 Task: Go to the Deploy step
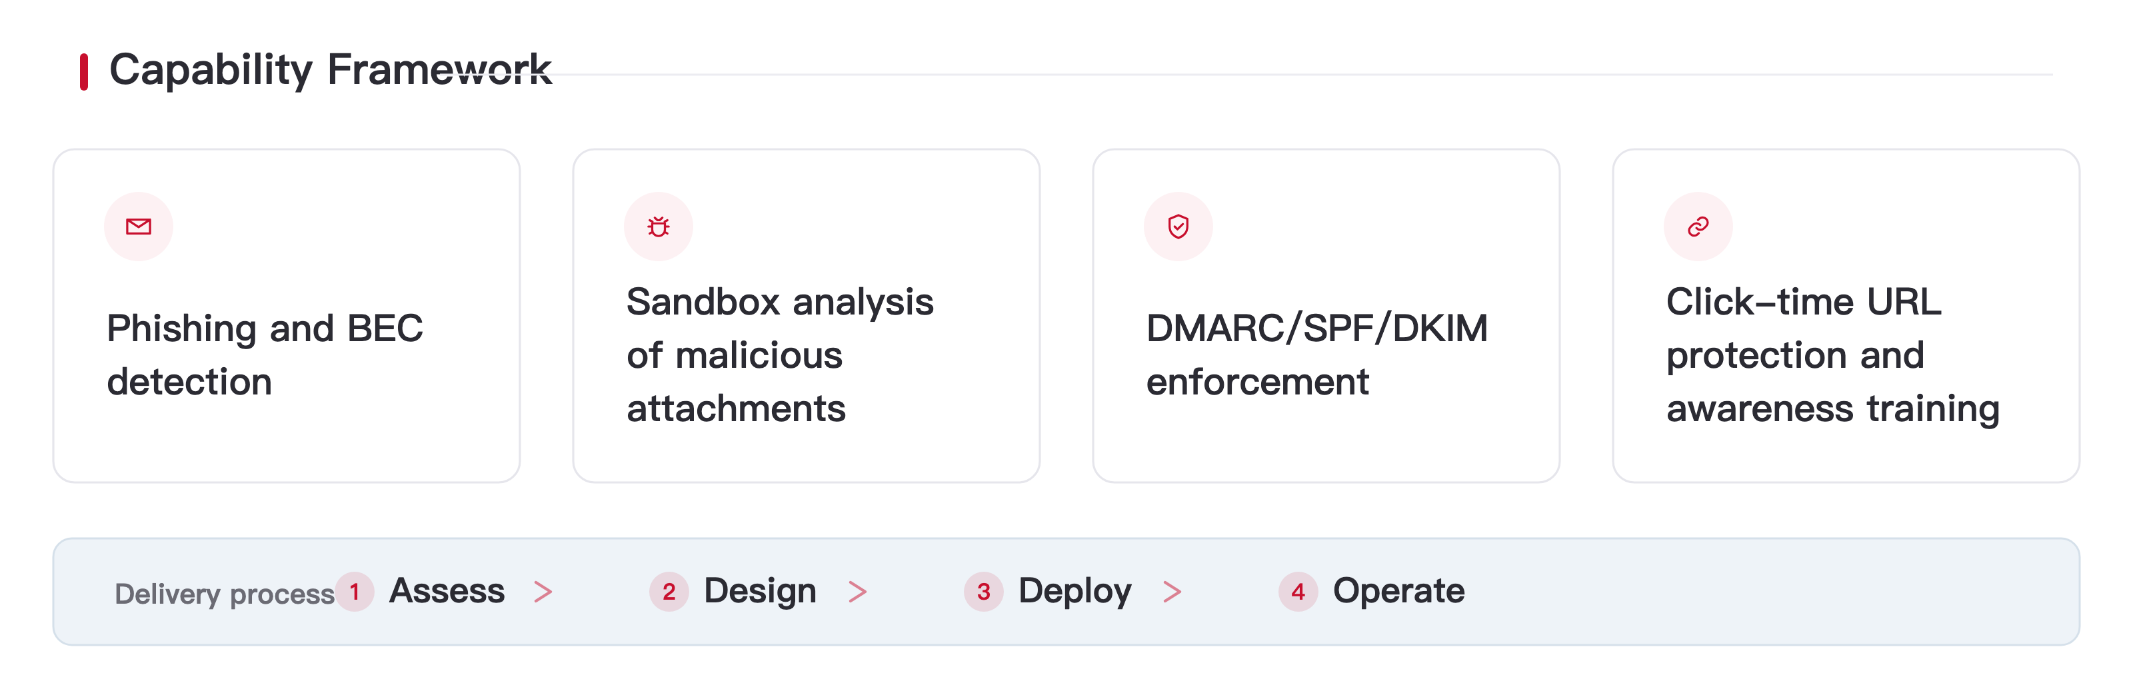click(1074, 591)
